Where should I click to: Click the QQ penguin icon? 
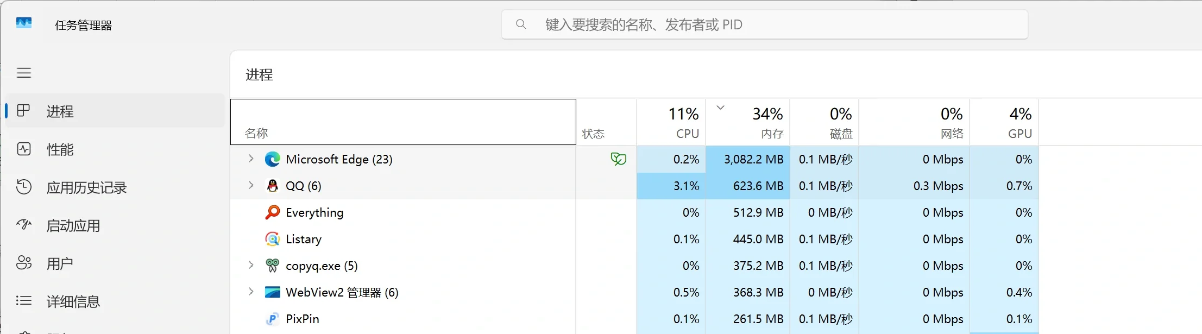point(272,186)
